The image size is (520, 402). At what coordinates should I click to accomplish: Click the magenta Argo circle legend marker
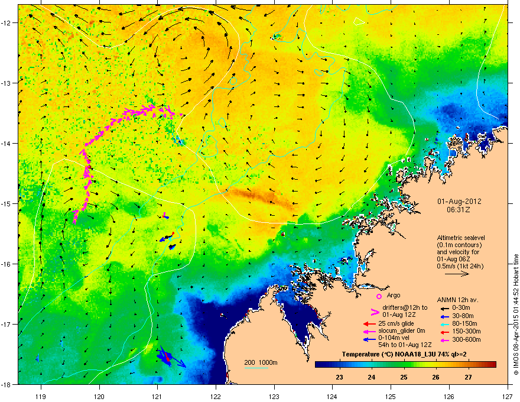tap(379, 296)
